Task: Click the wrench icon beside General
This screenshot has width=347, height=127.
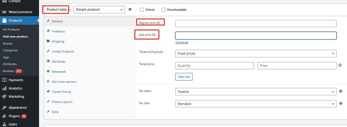Action: coord(48,21)
